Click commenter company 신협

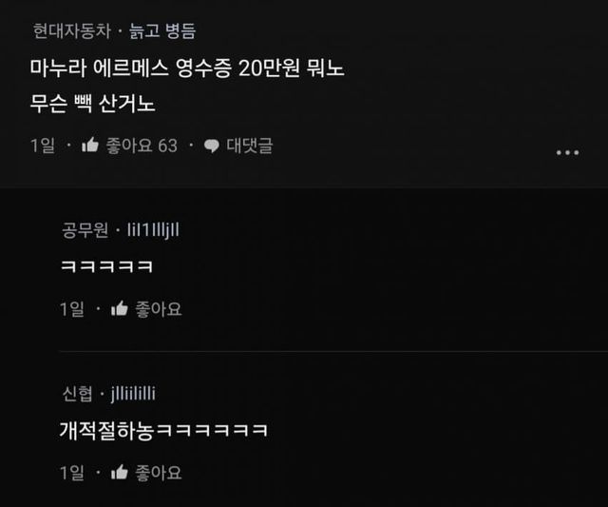(77, 394)
